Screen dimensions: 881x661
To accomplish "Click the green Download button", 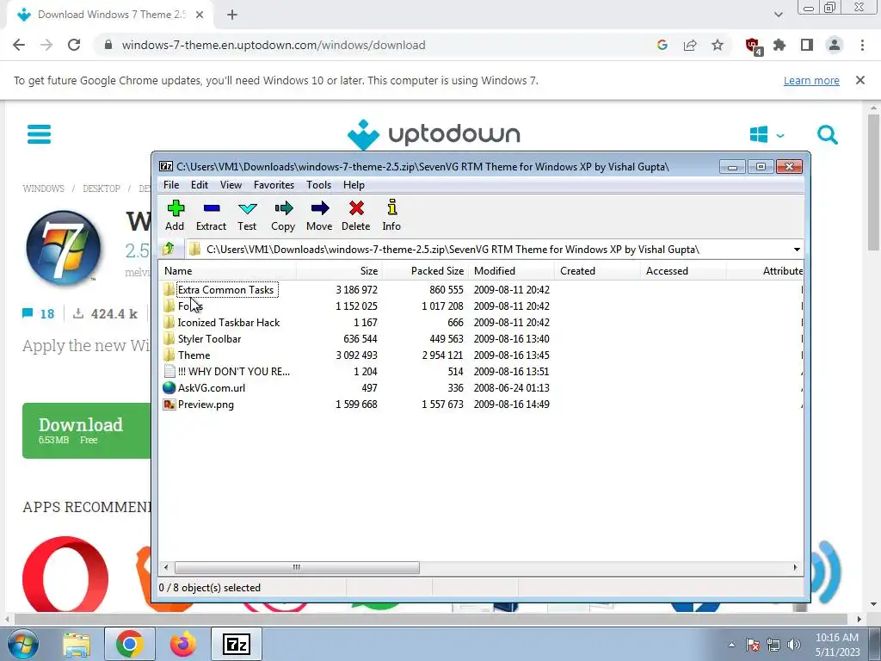I will point(87,430).
